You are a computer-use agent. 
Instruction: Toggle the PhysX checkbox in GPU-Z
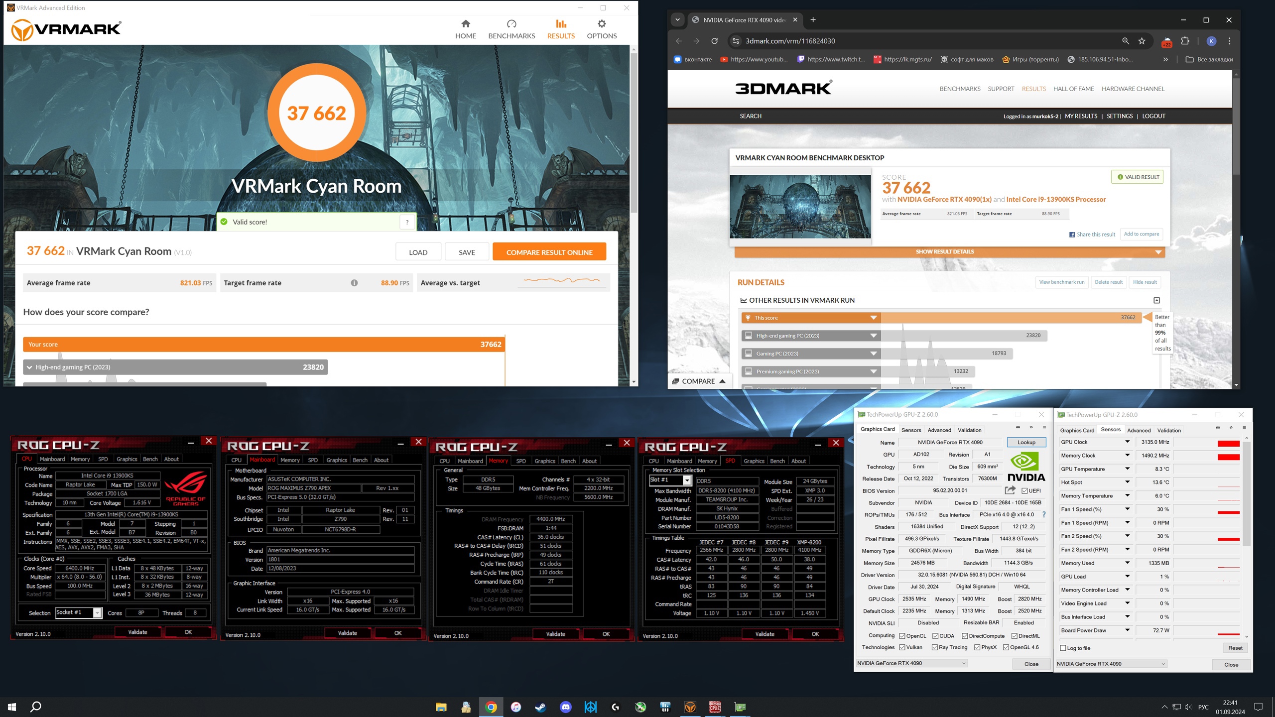tap(977, 647)
